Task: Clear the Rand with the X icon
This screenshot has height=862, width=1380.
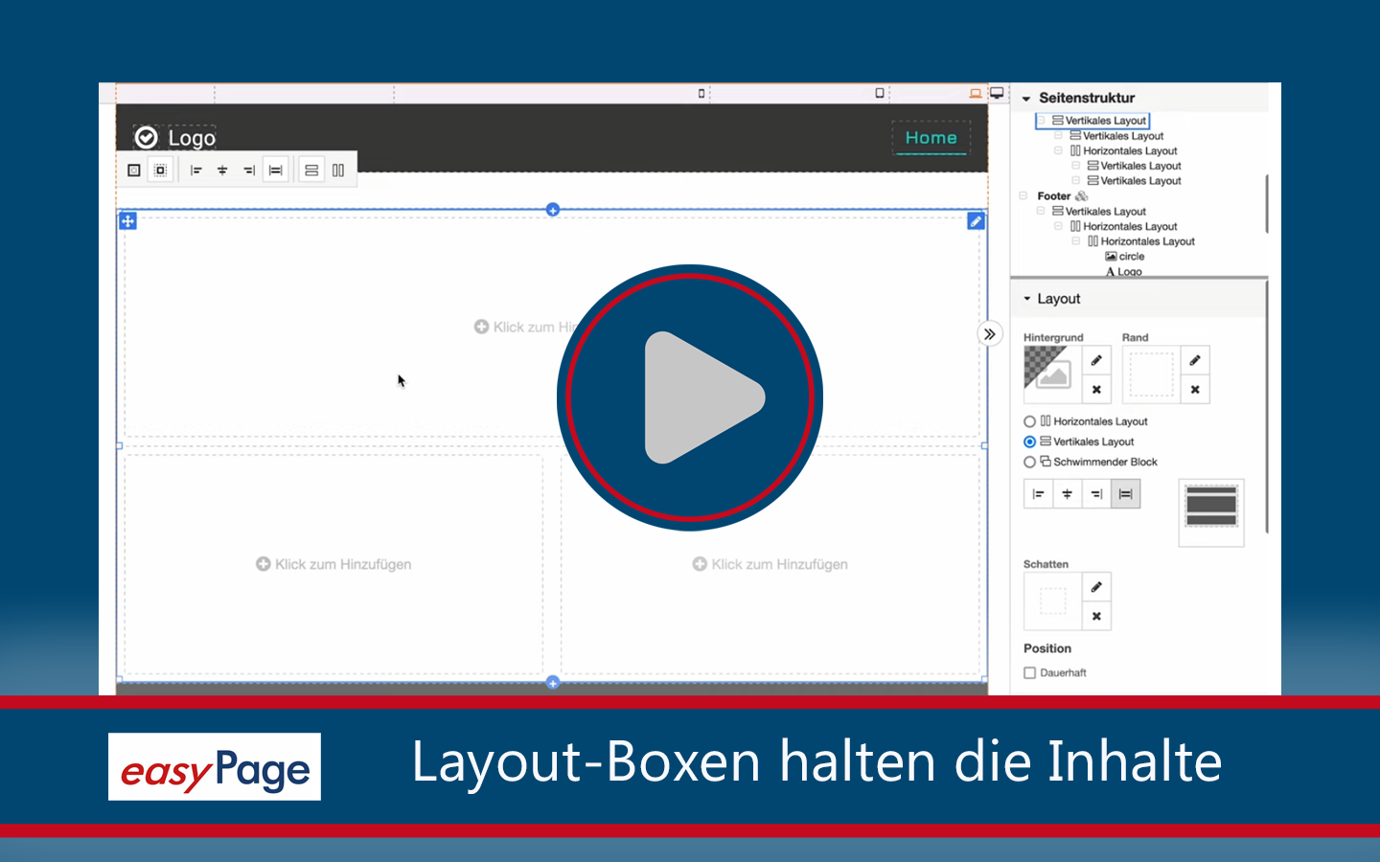Action: [1194, 390]
